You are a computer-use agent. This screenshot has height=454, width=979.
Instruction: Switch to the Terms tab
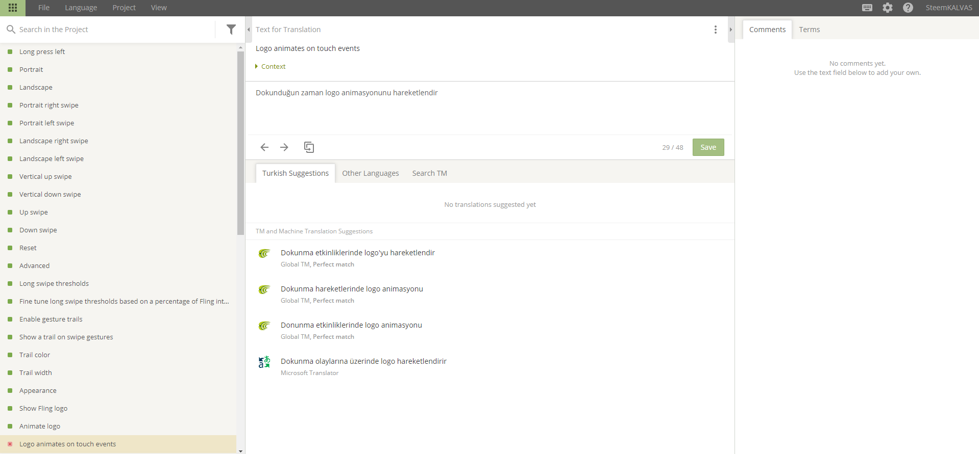coord(810,30)
